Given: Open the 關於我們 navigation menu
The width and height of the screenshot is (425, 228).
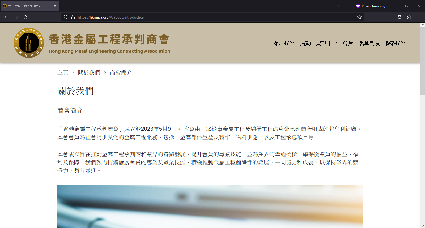Looking at the screenshot, I should [x=284, y=43].
